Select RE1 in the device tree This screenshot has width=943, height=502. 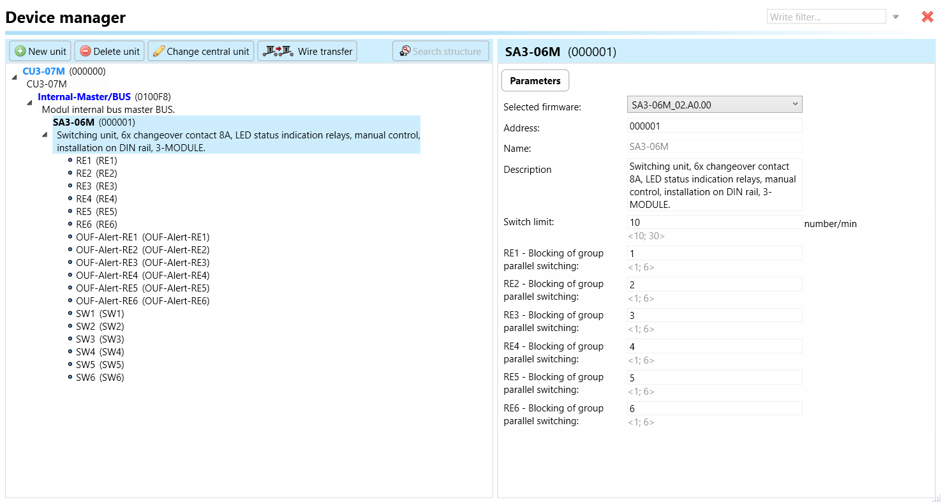click(96, 161)
